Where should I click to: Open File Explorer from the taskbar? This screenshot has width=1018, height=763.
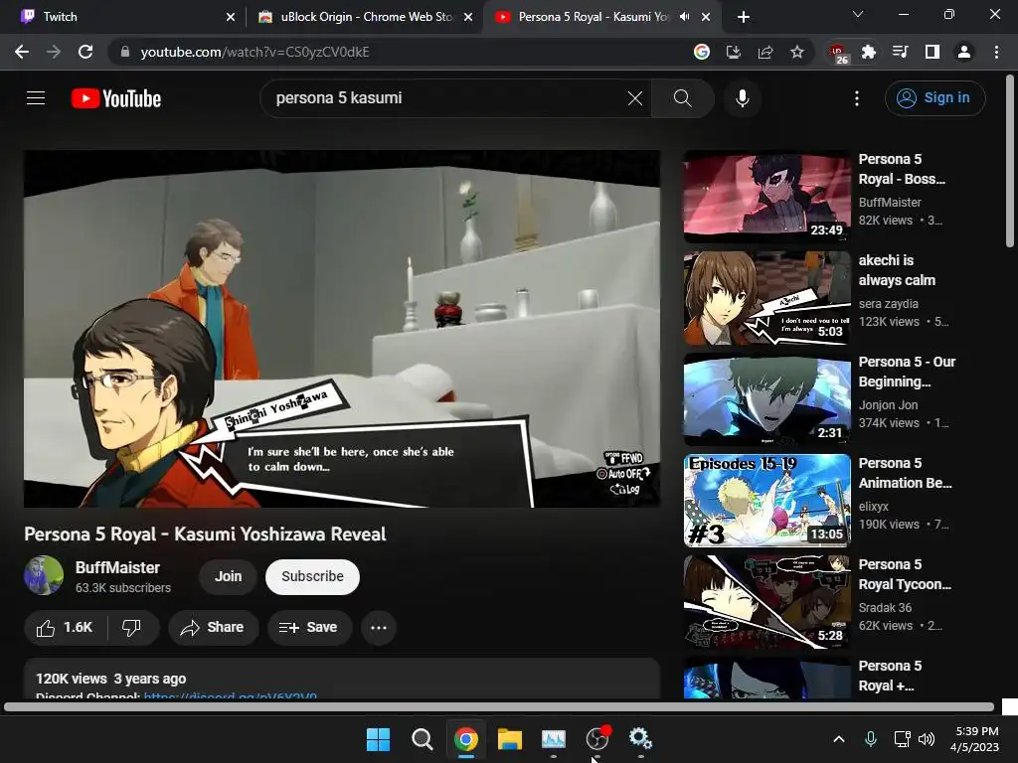pyautogui.click(x=510, y=739)
